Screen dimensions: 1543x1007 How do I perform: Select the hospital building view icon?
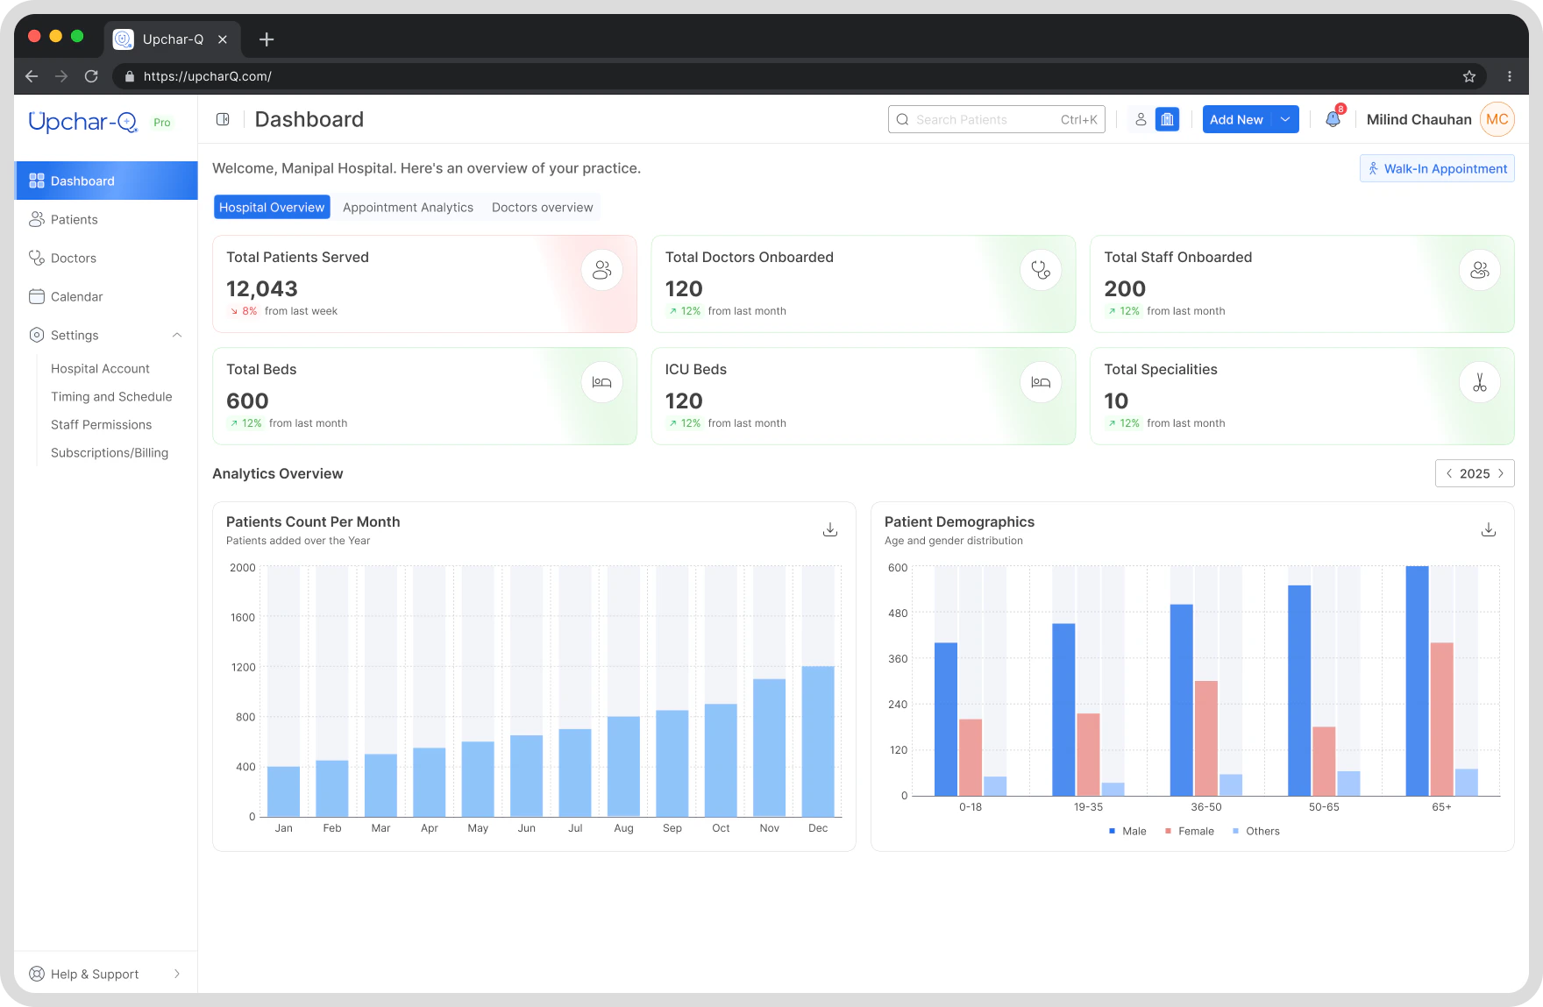(1167, 119)
